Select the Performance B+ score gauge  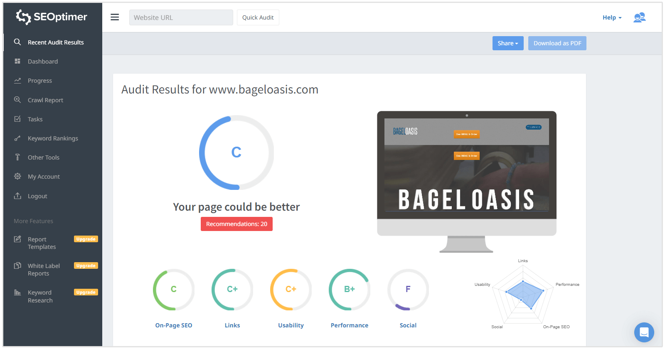click(349, 290)
